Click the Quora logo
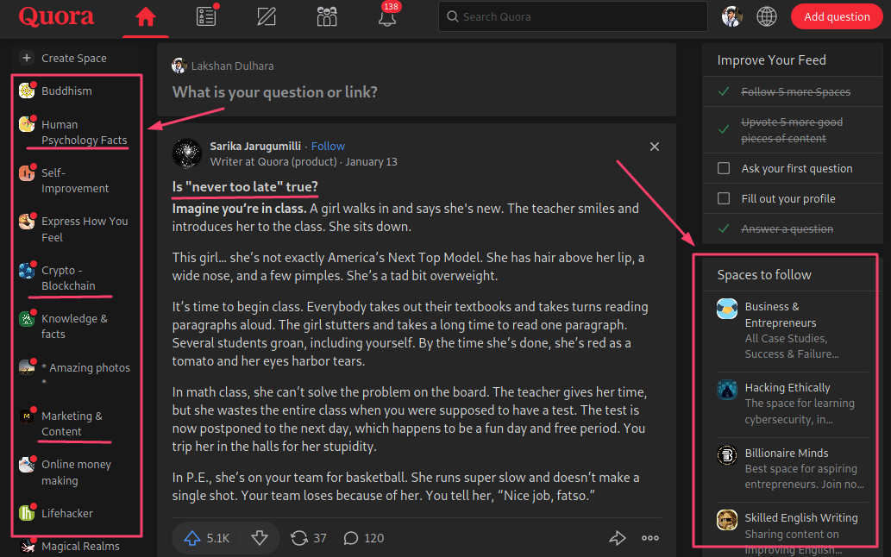Screen dimensions: 891x557 pos(56,16)
